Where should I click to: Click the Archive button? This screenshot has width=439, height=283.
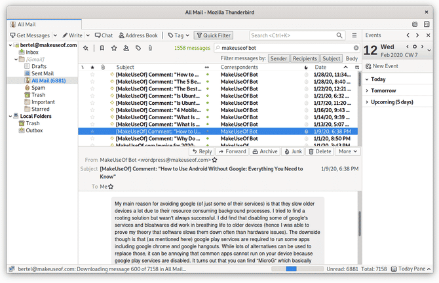(x=265, y=151)
